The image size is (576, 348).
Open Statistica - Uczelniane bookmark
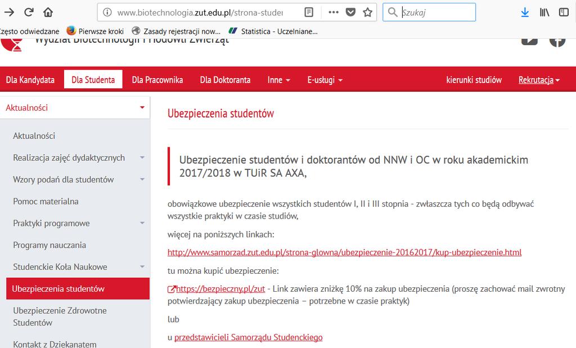click(x=273, y=31)
